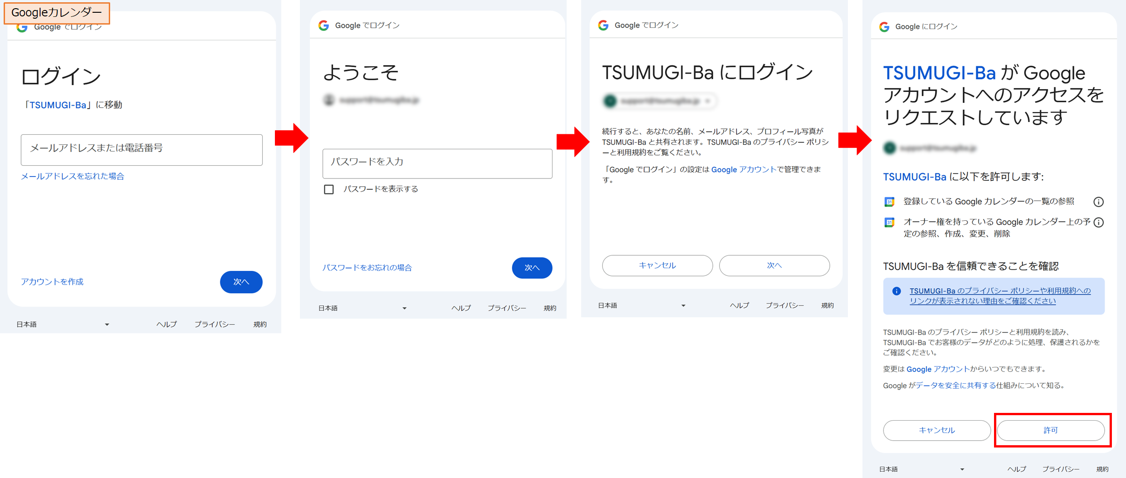
Task: Open 規約 in the ようこそ panel footer
Action: coord(550,308)
